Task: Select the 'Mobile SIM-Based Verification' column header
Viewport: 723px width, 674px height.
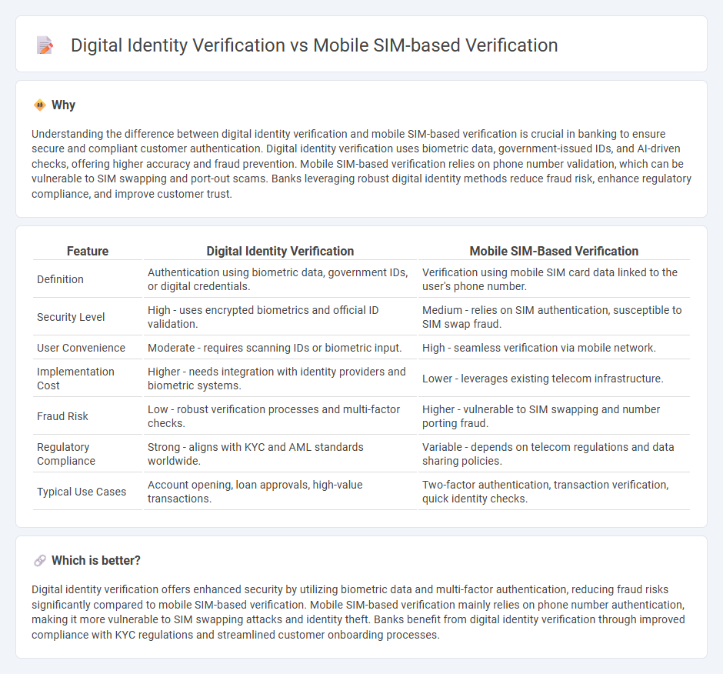Action: click(x=554, y=251)
